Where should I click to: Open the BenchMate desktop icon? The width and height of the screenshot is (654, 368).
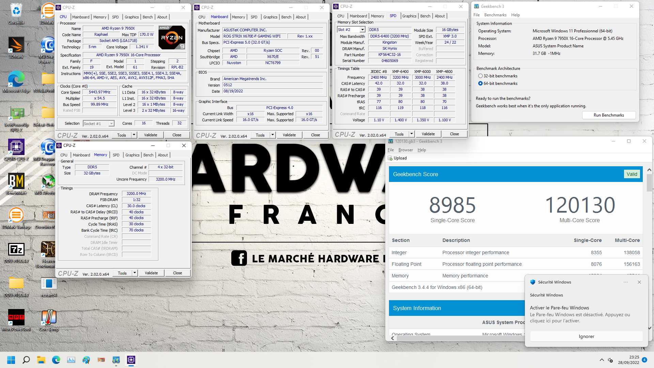pos(16,184)
